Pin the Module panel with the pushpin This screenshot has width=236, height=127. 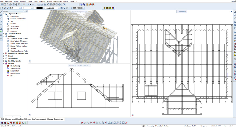(x=24, y=11)
